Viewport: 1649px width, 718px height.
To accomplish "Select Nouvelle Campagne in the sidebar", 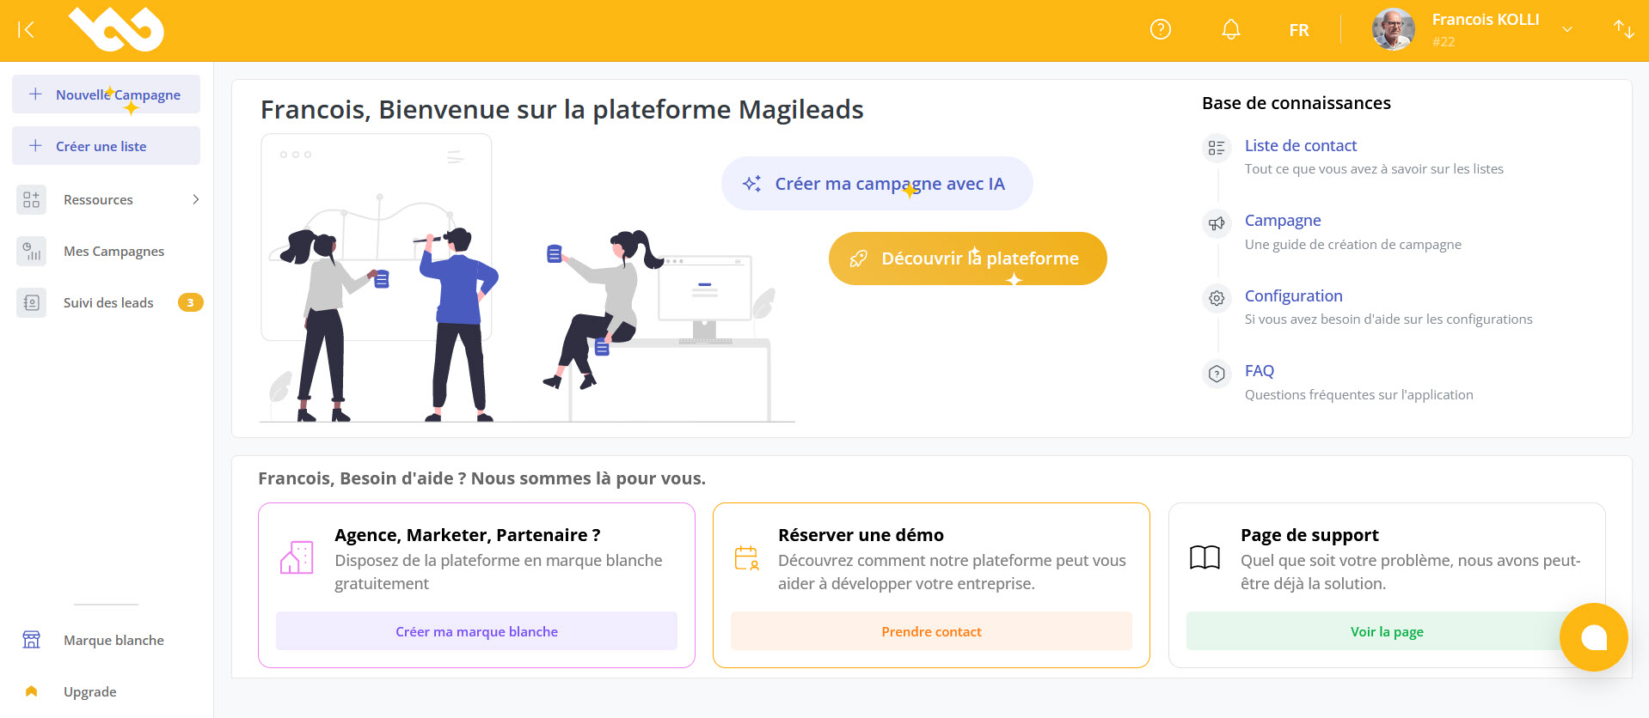I will [x=105, y=94].
